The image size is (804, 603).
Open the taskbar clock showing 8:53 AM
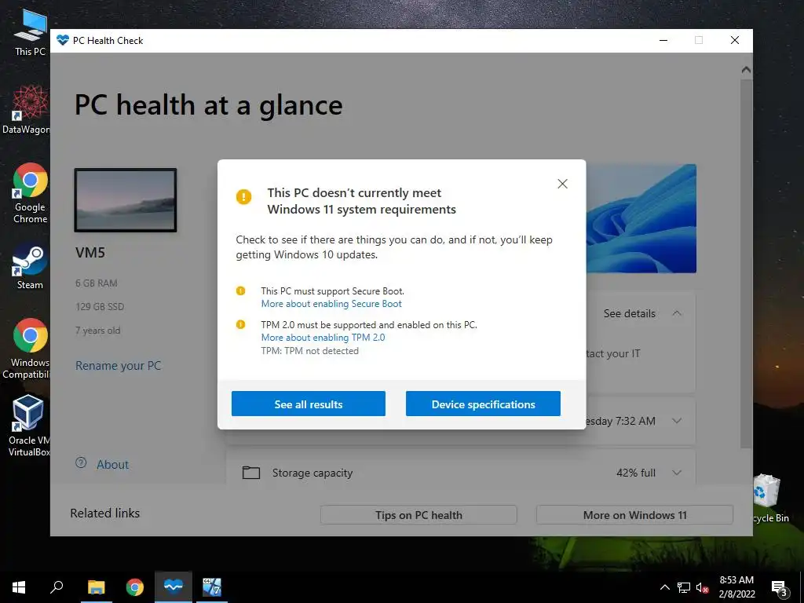click(x=736, y=587)
